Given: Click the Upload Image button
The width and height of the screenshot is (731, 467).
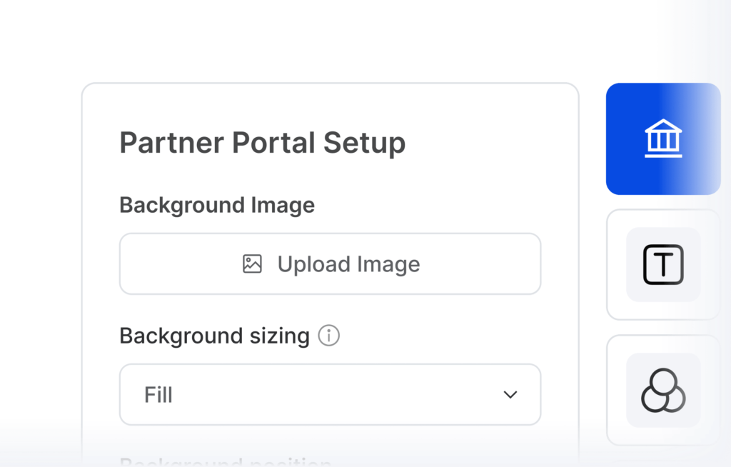Looking at the screenshot, I should (330, 264).
